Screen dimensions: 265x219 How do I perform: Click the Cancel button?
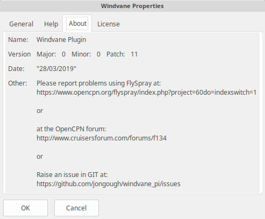pyautogui.click(x=76, y=208)
